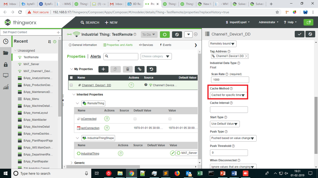Switch to Events tab
The height and width of the screenshot is (178, 318).
[166, 45]
